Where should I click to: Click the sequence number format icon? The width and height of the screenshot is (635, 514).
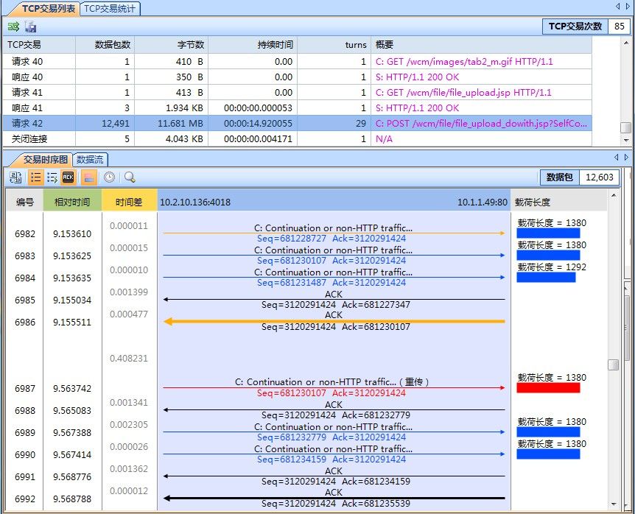click(15, 177)
